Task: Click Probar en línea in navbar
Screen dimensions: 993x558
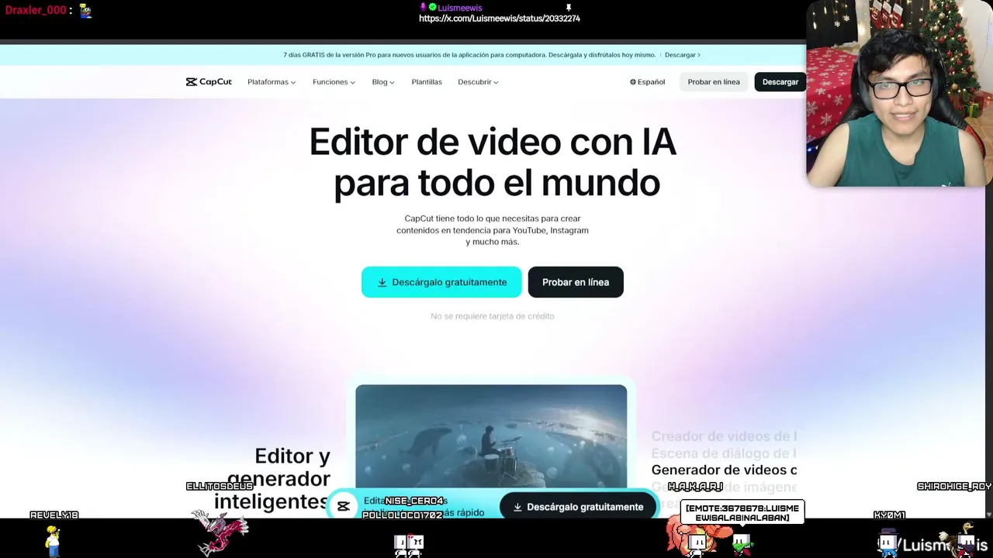Action: pyautogui.click(x=714, y=82)
